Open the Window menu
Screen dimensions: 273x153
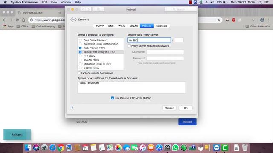(66, 2)
